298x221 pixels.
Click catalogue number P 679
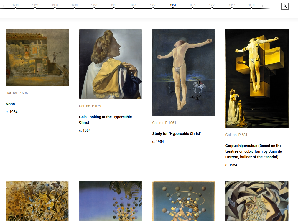[x=90, y=106]
